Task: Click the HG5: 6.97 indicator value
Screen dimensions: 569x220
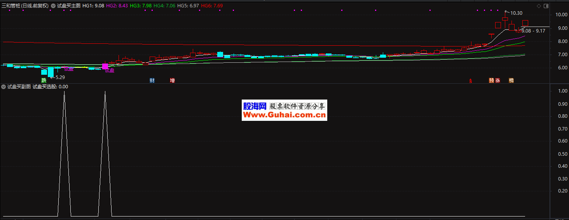Action: tap(188, 6)
